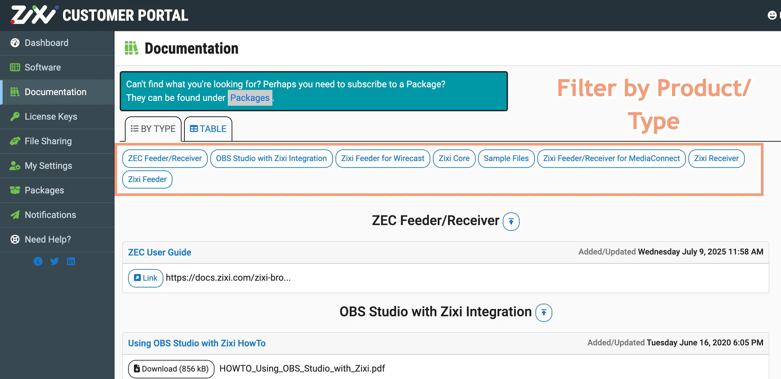Click Download (856 kB) button
Viewport: 781px width, 379px height.
[171, 369]
